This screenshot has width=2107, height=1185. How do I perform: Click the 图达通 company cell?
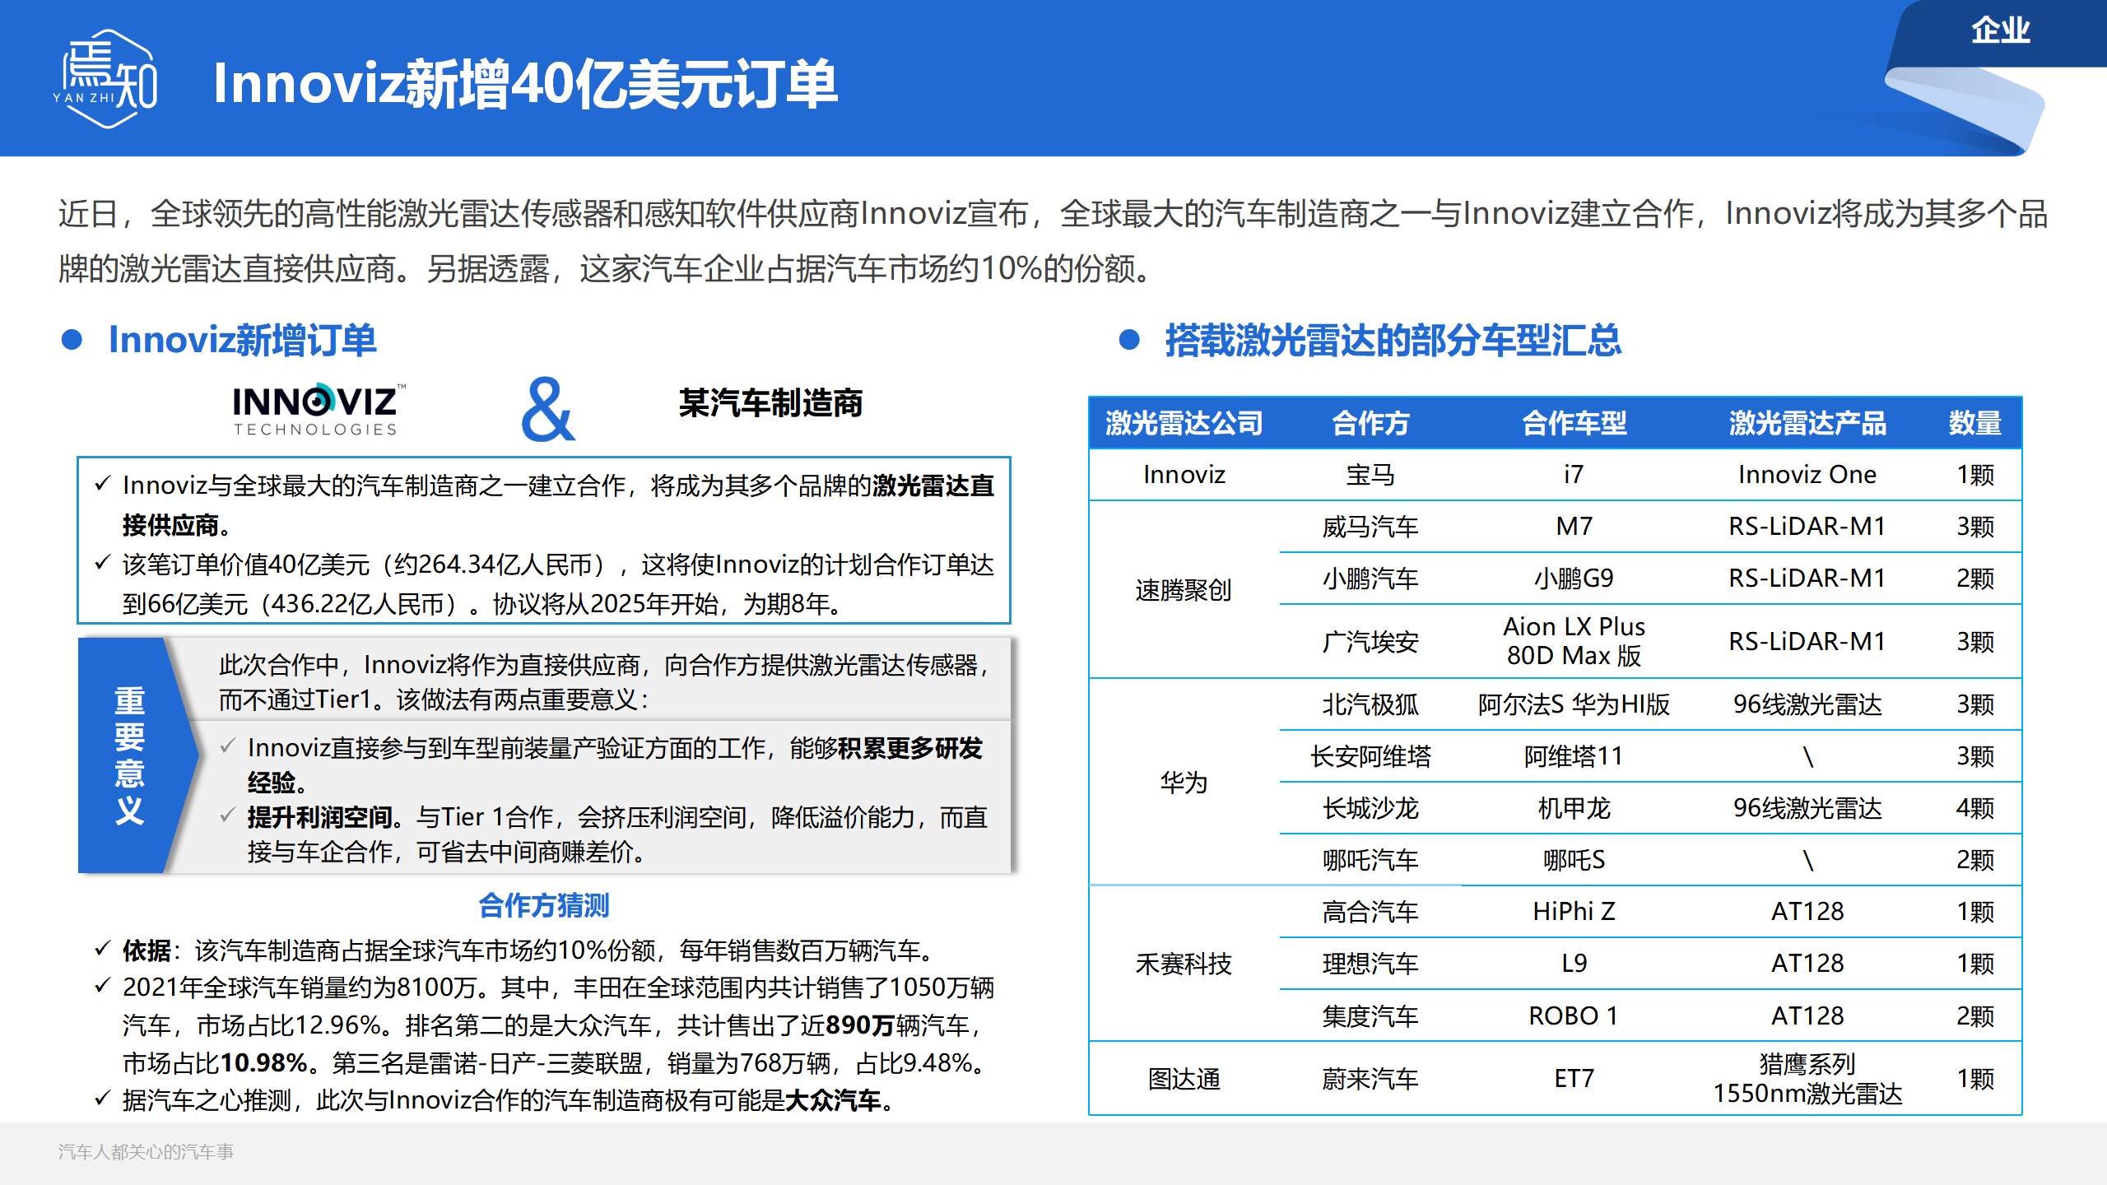[1184, 1079]
